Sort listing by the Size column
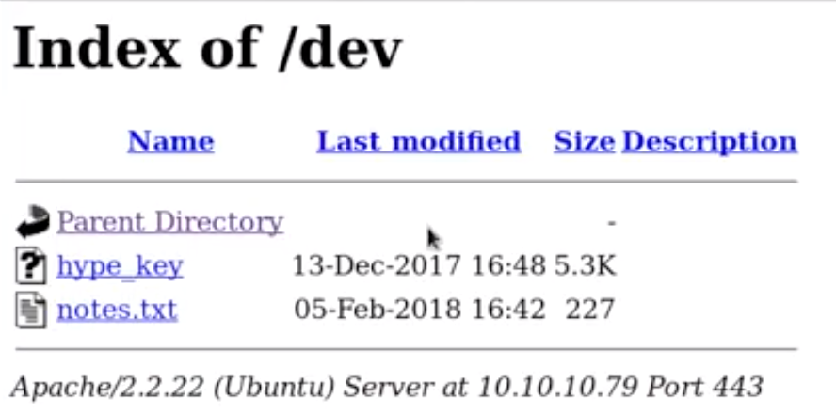 (x=584, y=142)
